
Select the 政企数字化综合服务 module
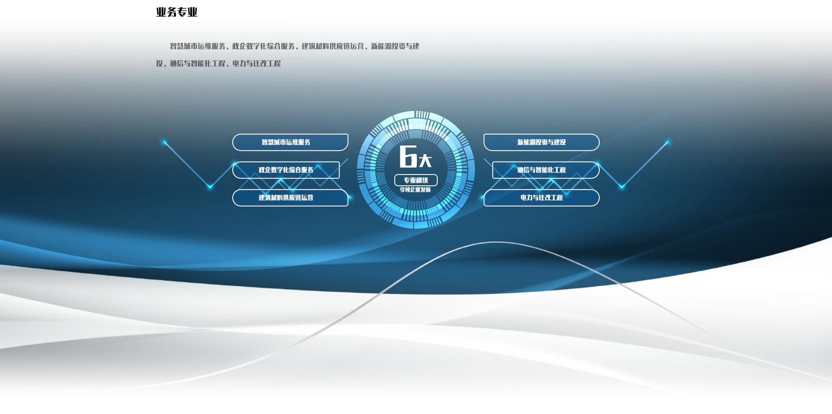[x=286, y=170]
